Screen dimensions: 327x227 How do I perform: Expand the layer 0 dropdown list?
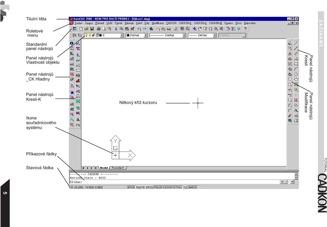click(x=122, y=35)
